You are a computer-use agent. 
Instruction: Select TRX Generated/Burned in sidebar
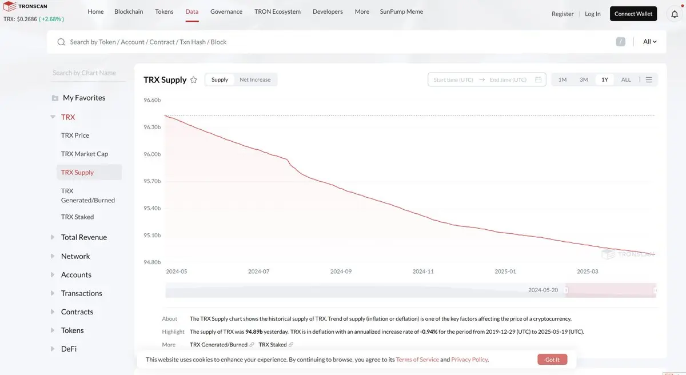pos(88,196)
